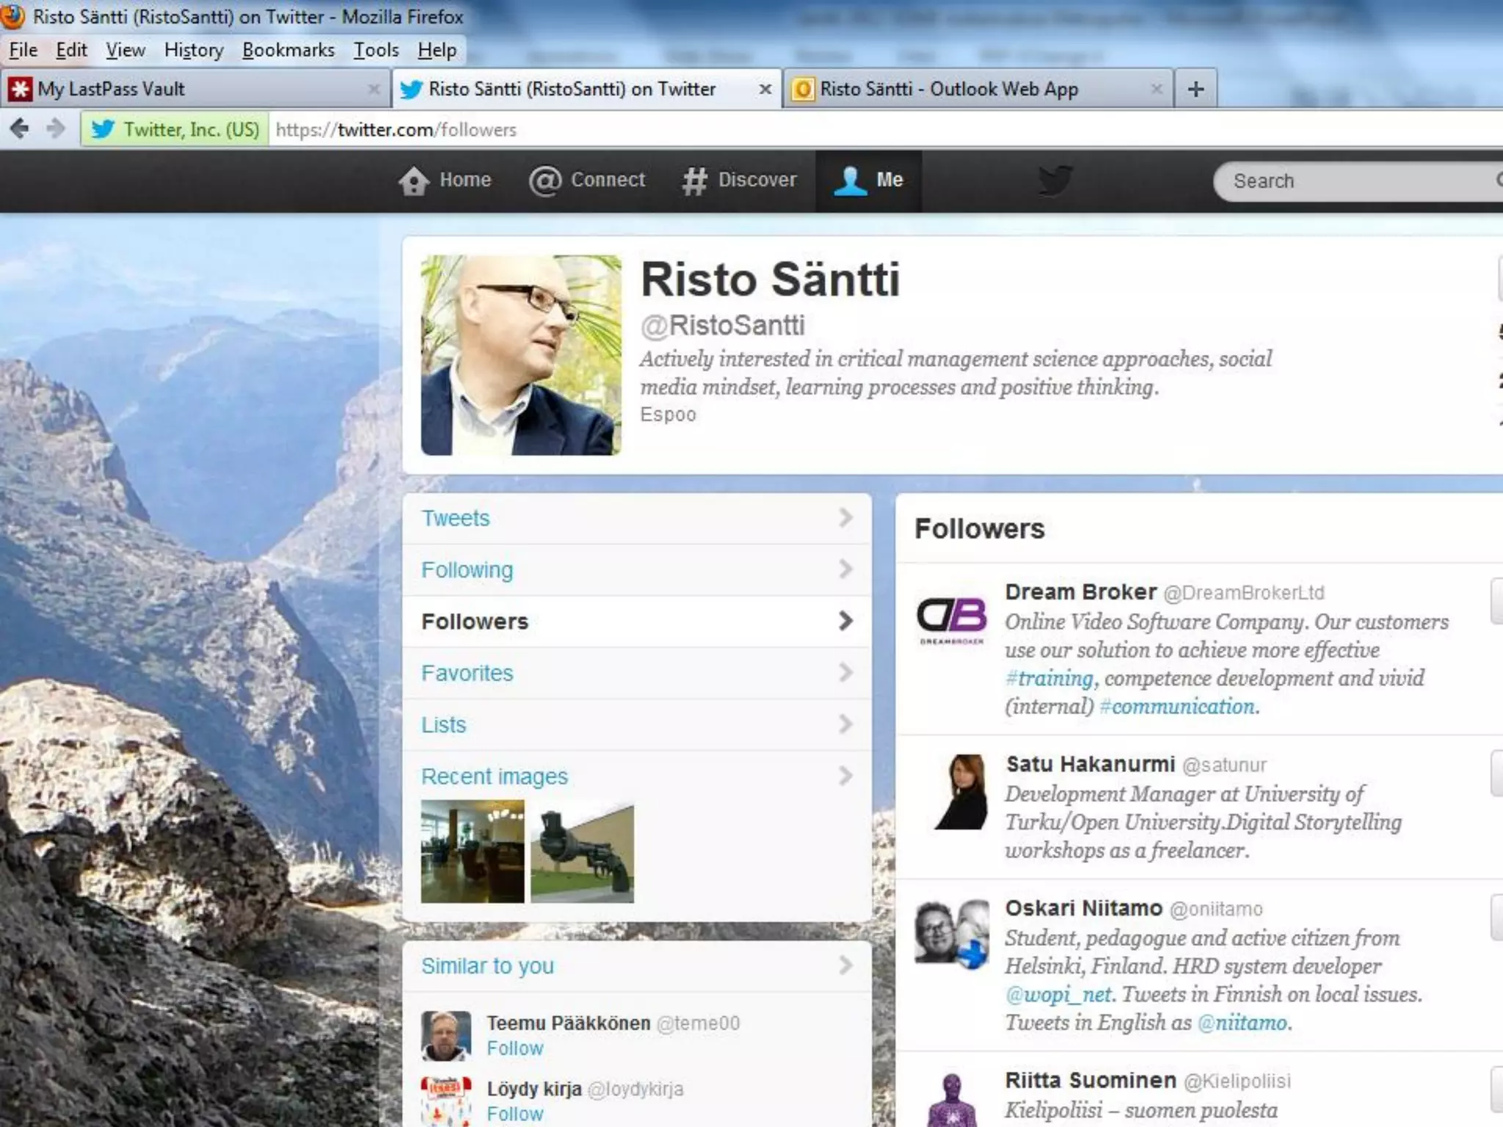Click the Twitter, Inc. (US) site identity badge
This screenshot has height=1127, width=1503.
pos(175,130)
